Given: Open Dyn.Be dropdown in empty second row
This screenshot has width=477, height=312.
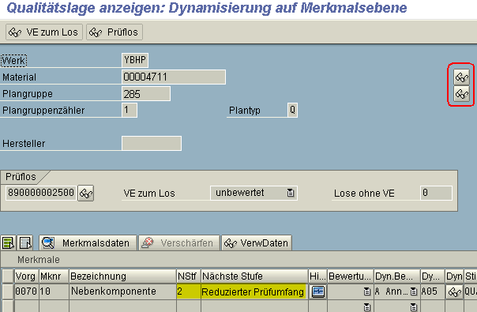Looking at the screenshot, I should tap(413, 306).
